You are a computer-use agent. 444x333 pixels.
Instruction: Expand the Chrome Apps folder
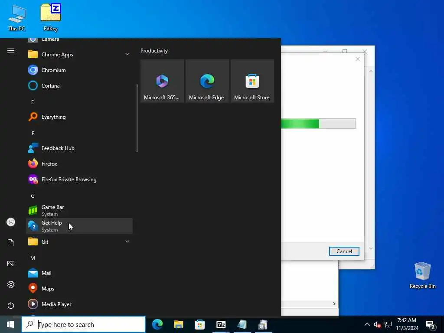pyautogui.click(x=79, y=54)
